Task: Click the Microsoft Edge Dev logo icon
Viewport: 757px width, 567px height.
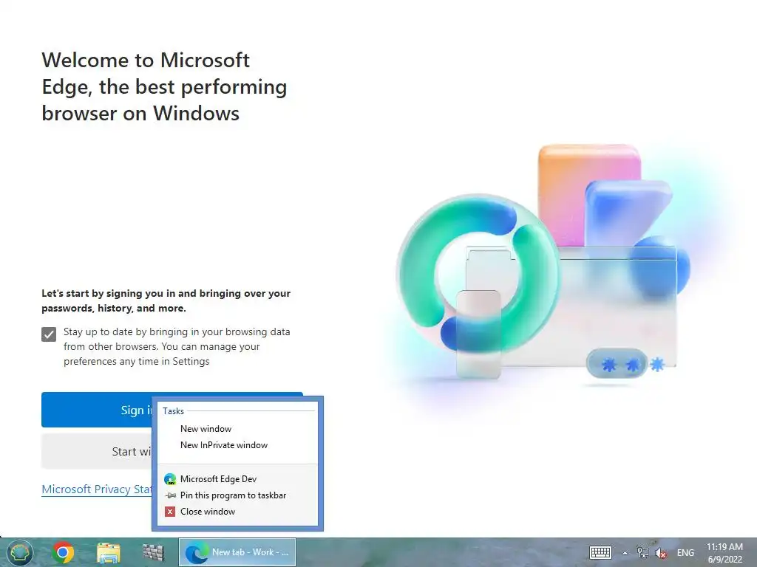Action: 170,478
